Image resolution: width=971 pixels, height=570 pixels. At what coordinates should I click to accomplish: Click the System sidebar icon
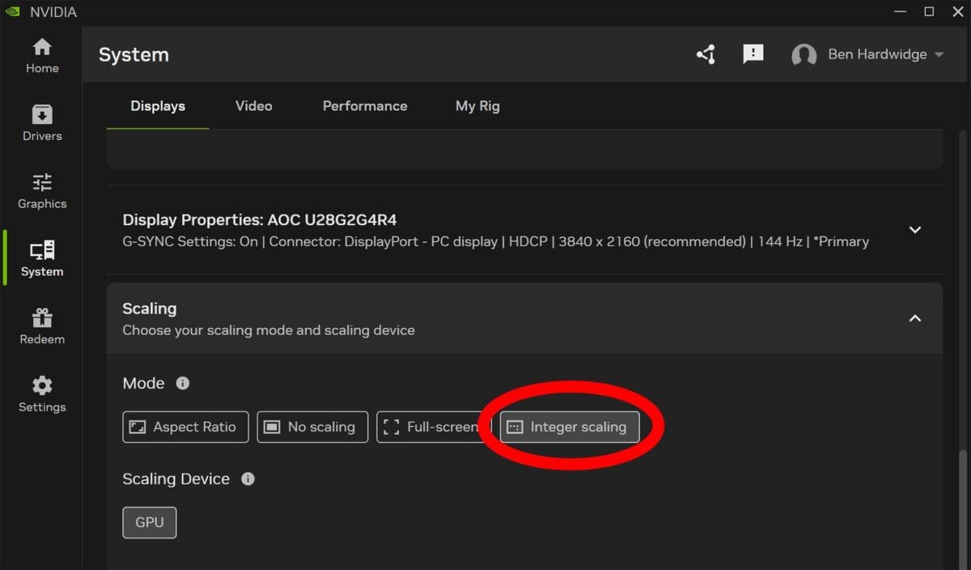click(x=41, y=257)
